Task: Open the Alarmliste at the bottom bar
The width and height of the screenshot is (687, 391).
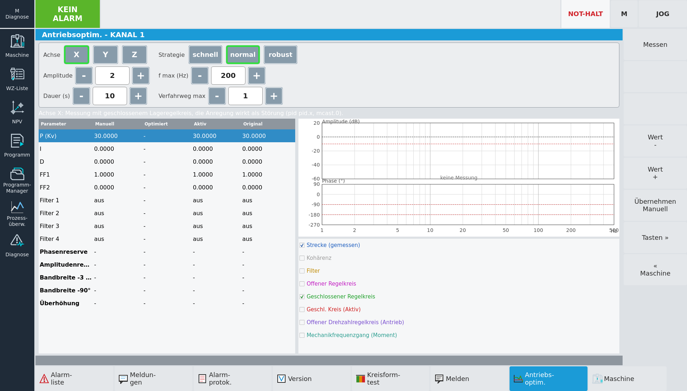Action: pos(74,378)
